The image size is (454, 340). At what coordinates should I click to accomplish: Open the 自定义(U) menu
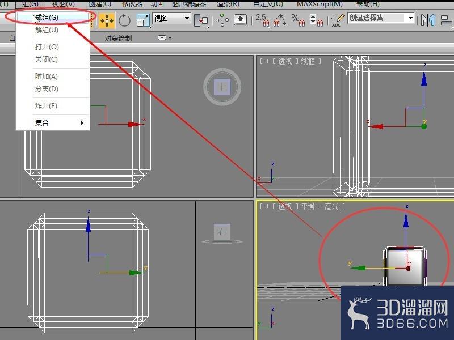click(268, 4)
